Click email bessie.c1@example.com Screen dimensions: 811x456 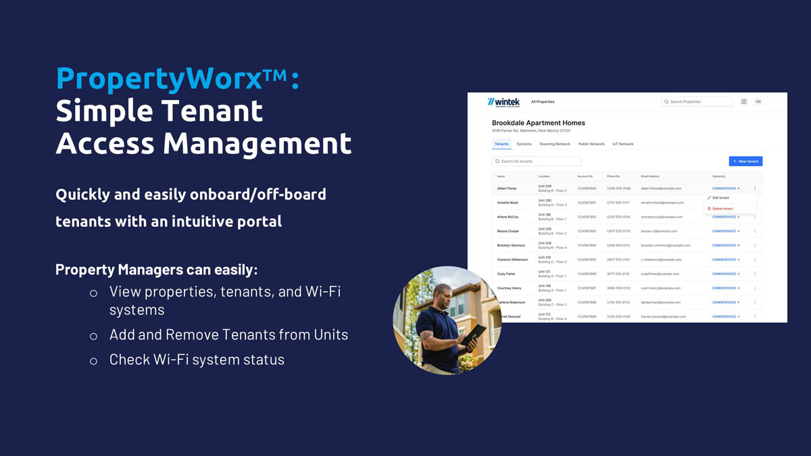tap(659, 231)
